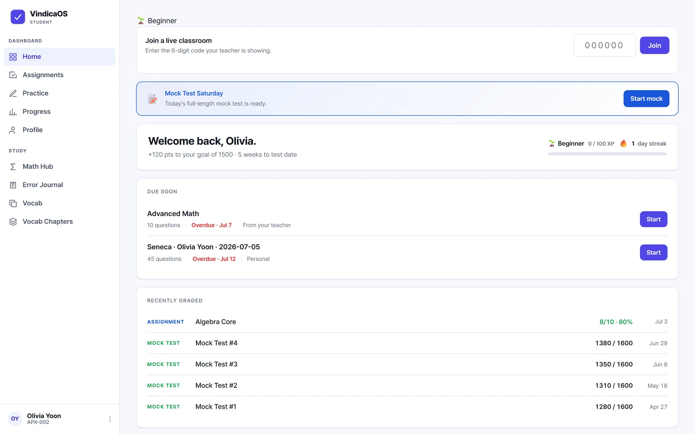Click the Overdue · Jul 7 label
This screenshot has width=695, height=434.
[212, 225]
